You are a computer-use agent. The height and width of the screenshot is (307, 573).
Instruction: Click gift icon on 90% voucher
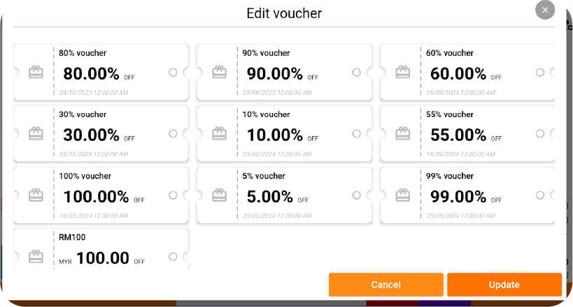219,73
